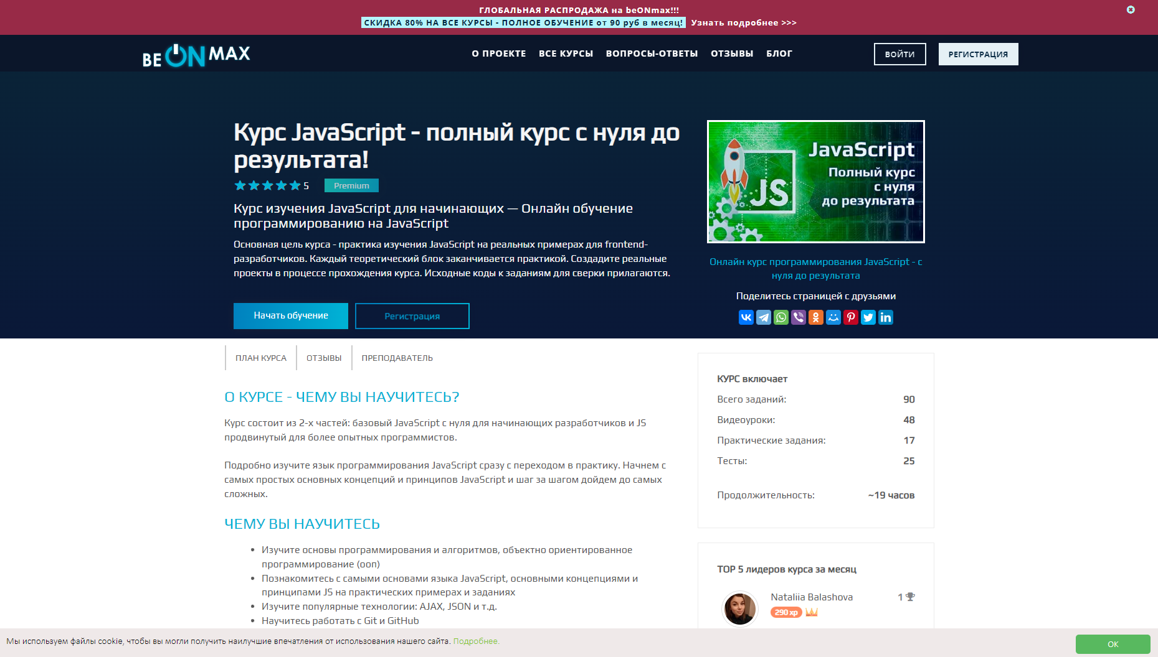Share the page on Twitter

pyautogui.click(x=868, y=317)
